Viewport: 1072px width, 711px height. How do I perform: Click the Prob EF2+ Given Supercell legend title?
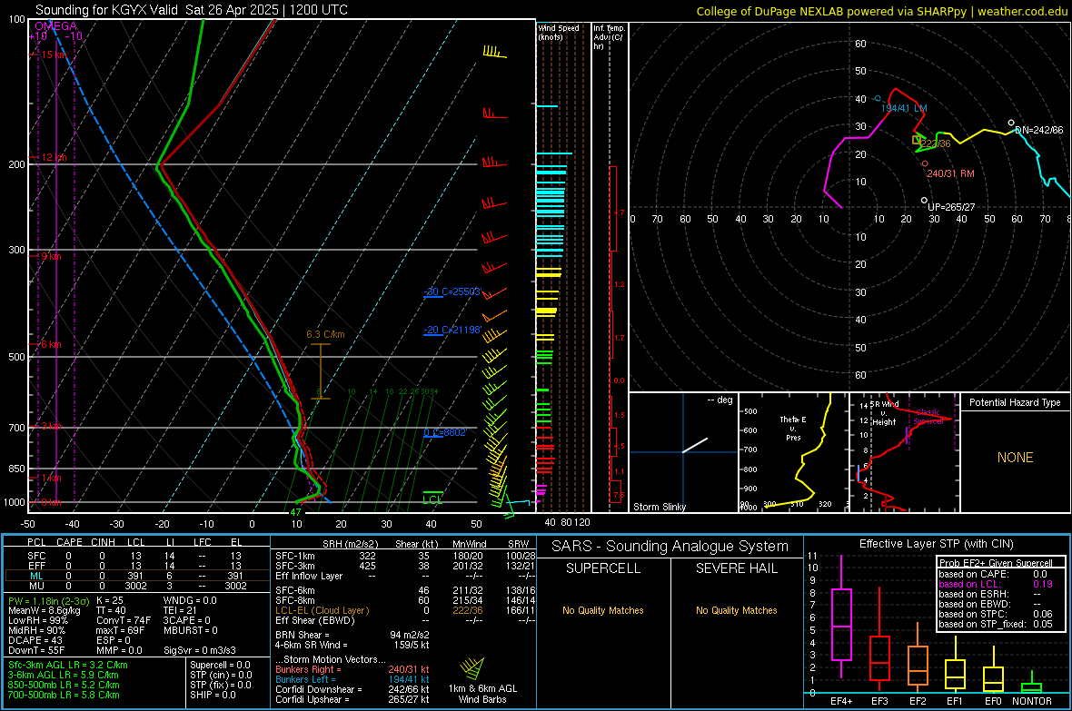(x=996, y=563)
